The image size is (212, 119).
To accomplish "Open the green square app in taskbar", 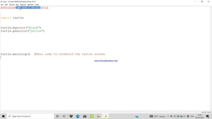I will click(92, 116).
